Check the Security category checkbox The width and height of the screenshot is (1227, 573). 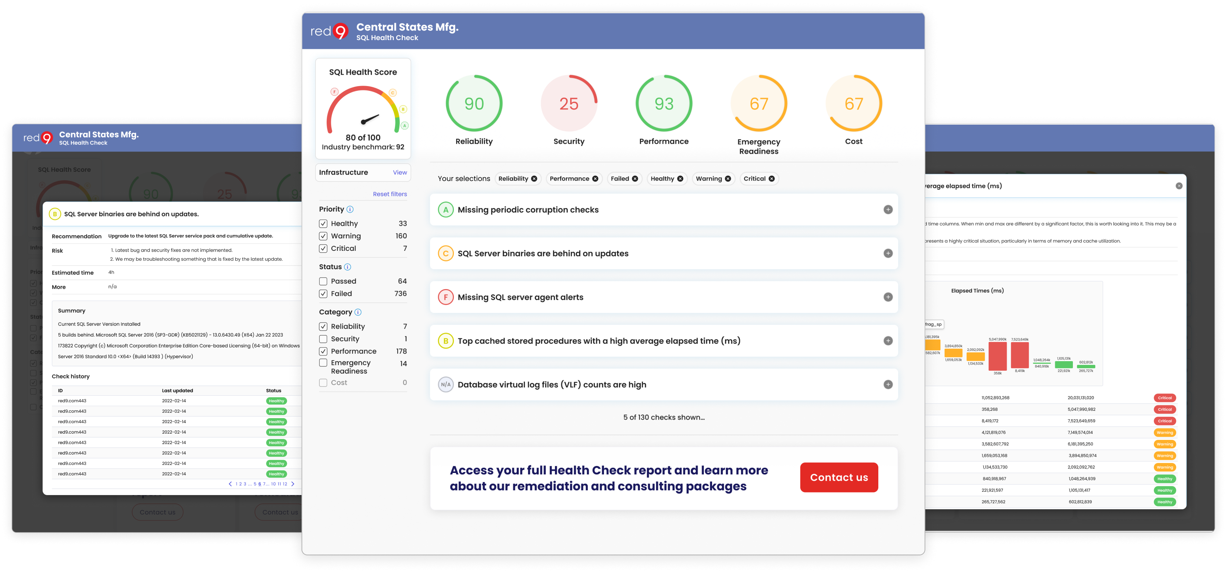point(323,339)
